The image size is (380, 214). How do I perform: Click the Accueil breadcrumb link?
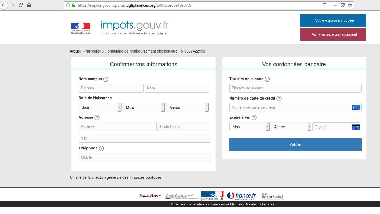(75, 51)
